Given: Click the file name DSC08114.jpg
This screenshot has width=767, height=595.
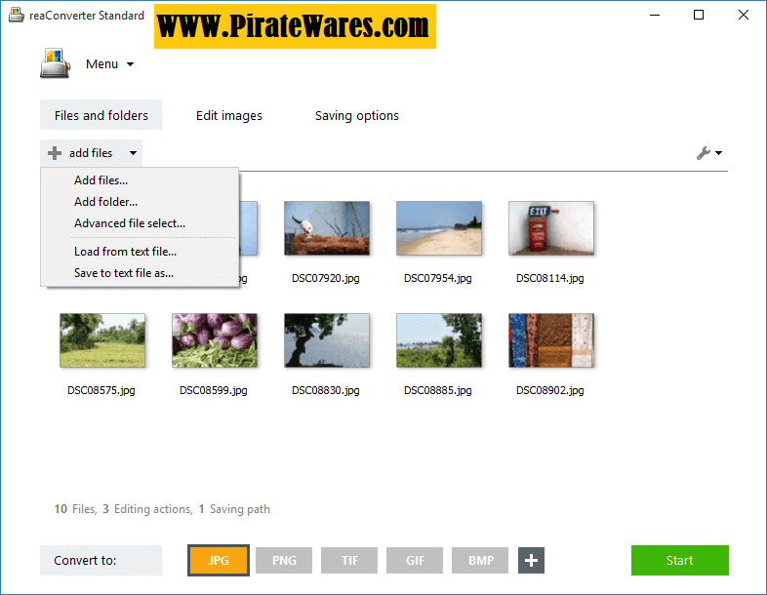Looking at the screenshot, I should 550,278.
